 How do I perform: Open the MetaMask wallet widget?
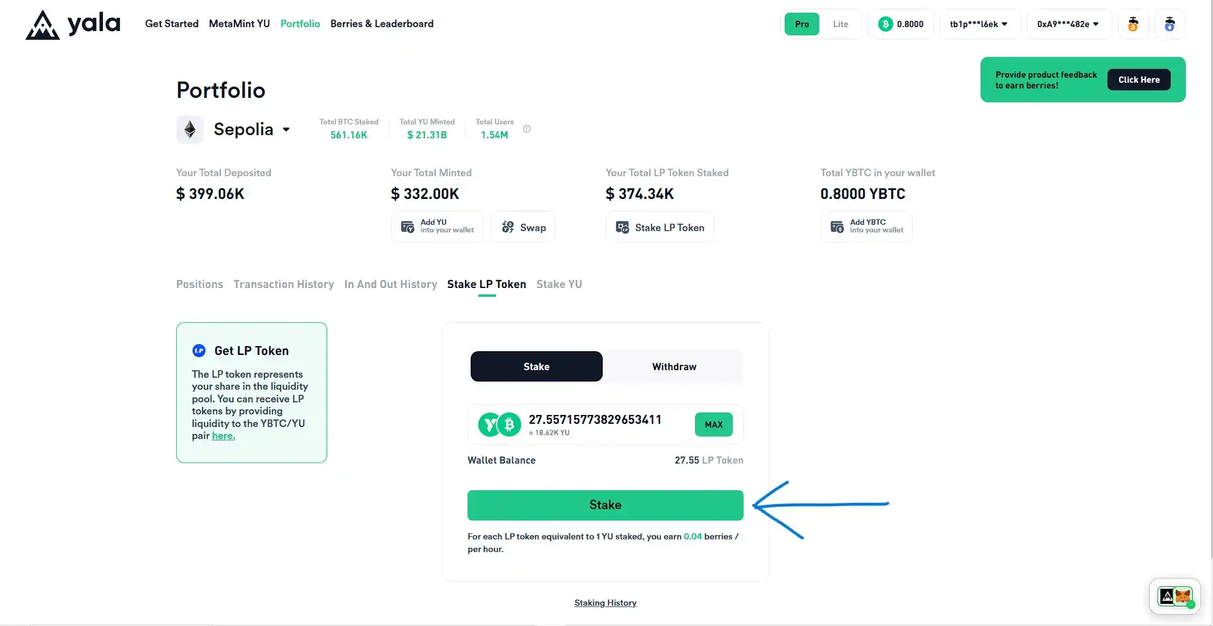coord(1174,596)
